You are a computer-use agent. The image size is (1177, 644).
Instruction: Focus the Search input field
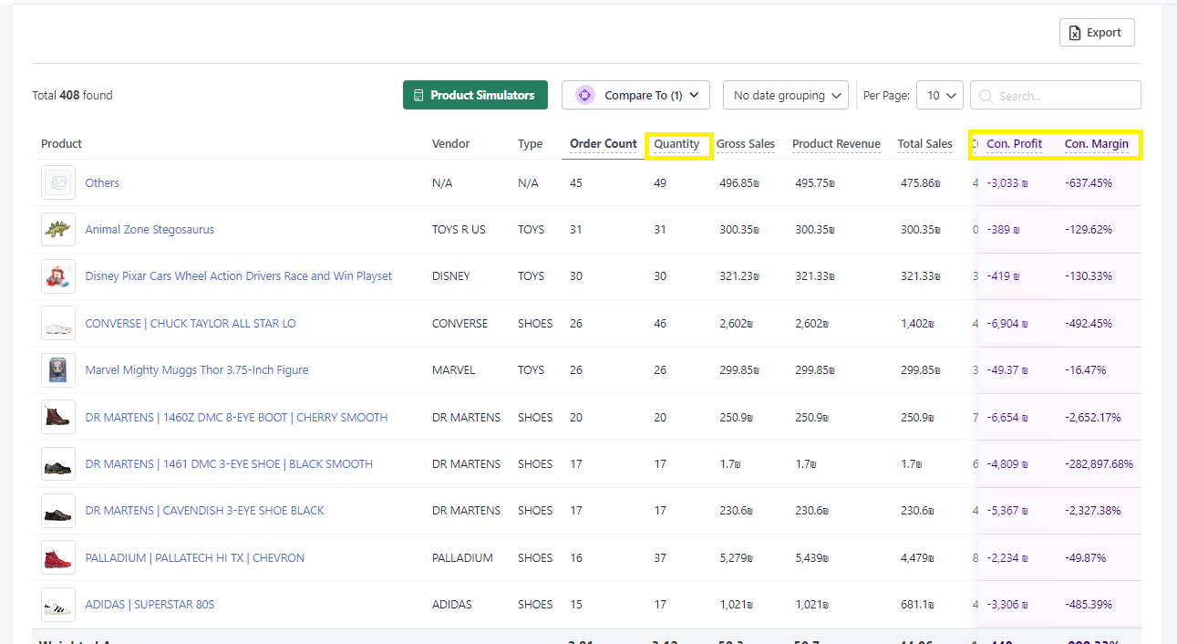pos(1056,95)
